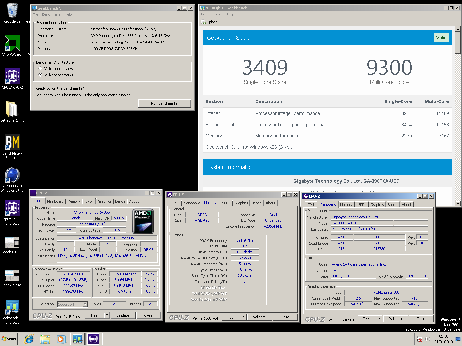Switch to SPD tab in Memory window
Viewport: 462px width, 346px height.
click(225, 203)
